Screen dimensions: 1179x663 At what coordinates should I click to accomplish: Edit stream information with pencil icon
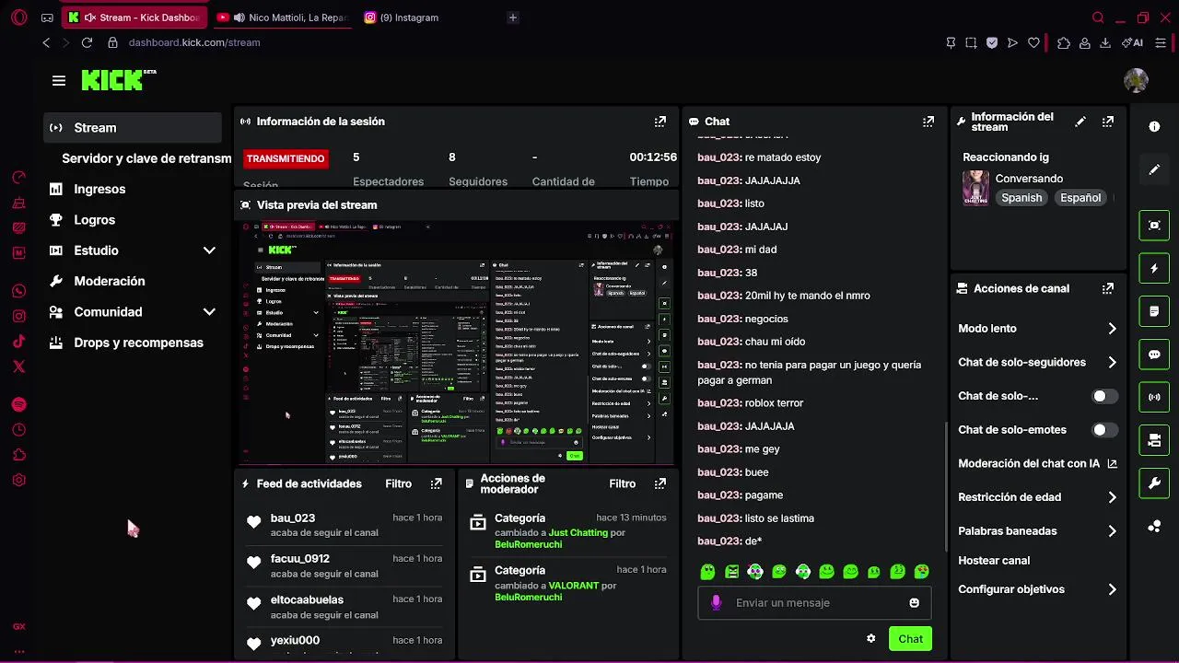point(1080,122)
